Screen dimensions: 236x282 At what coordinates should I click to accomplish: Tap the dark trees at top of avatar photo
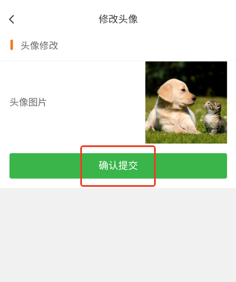(186, 72)
